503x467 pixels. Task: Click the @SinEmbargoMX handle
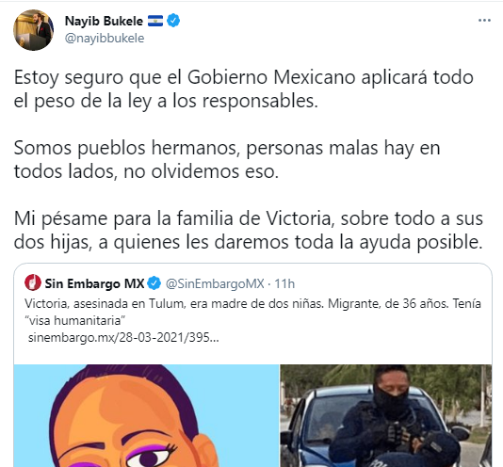(x=215, y=283)
